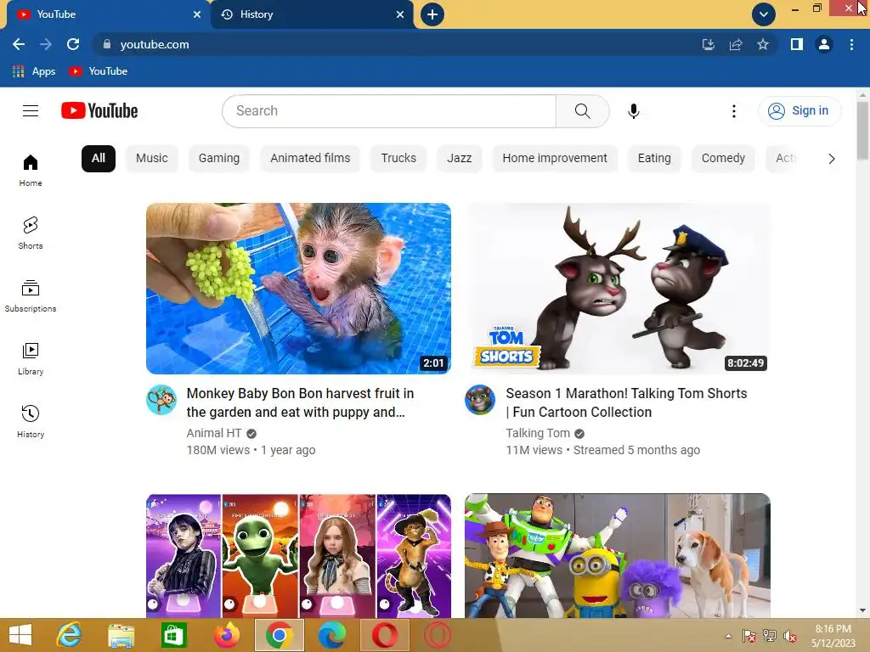Open YouTube settings three-dot menu
Screen dimensions: 870x652
click(733, 111)
